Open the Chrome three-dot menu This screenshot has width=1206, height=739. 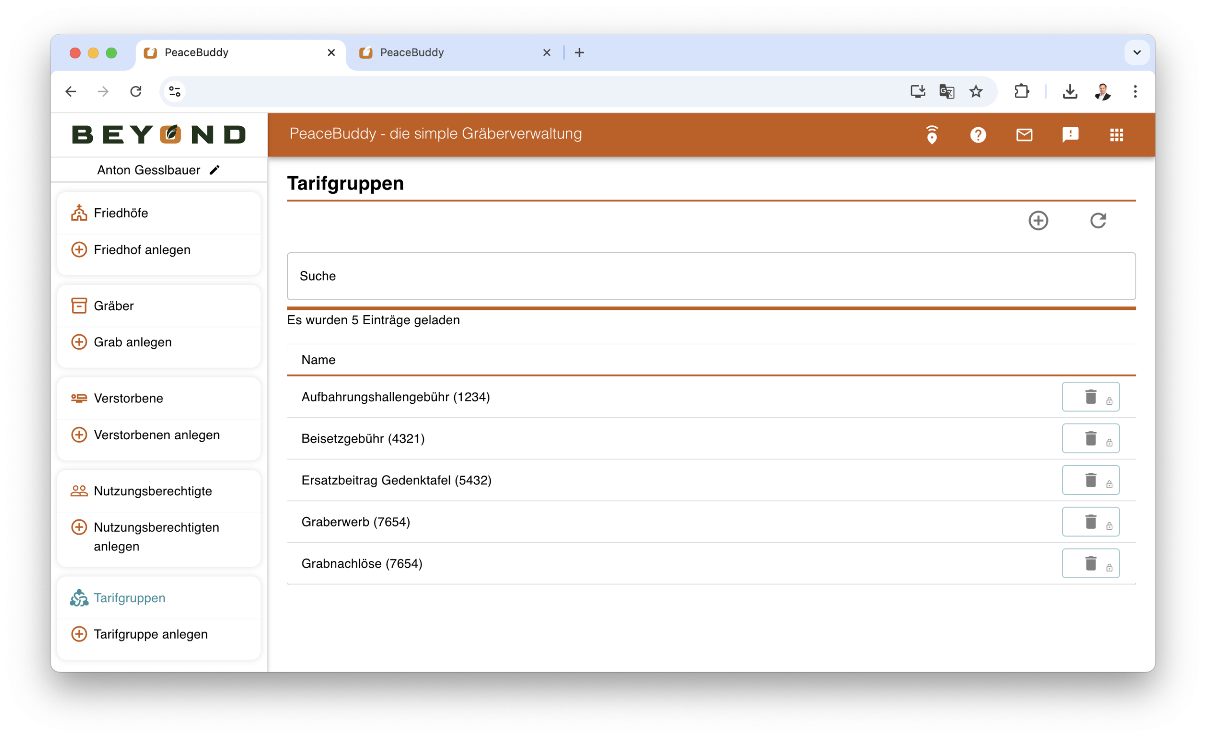coord(1134,91)
